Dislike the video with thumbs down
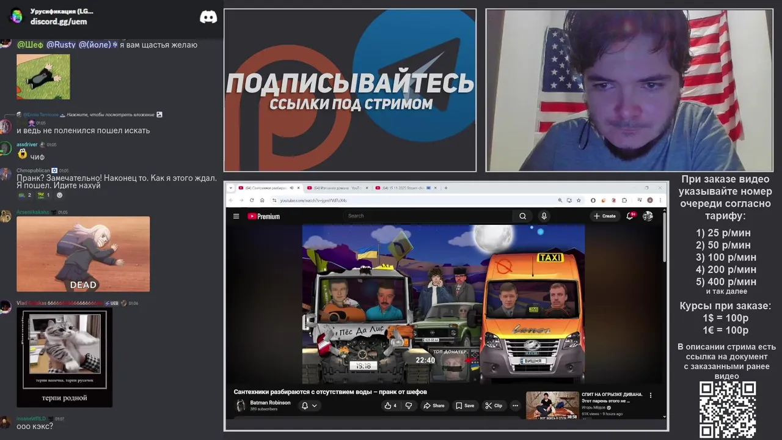 409,405
